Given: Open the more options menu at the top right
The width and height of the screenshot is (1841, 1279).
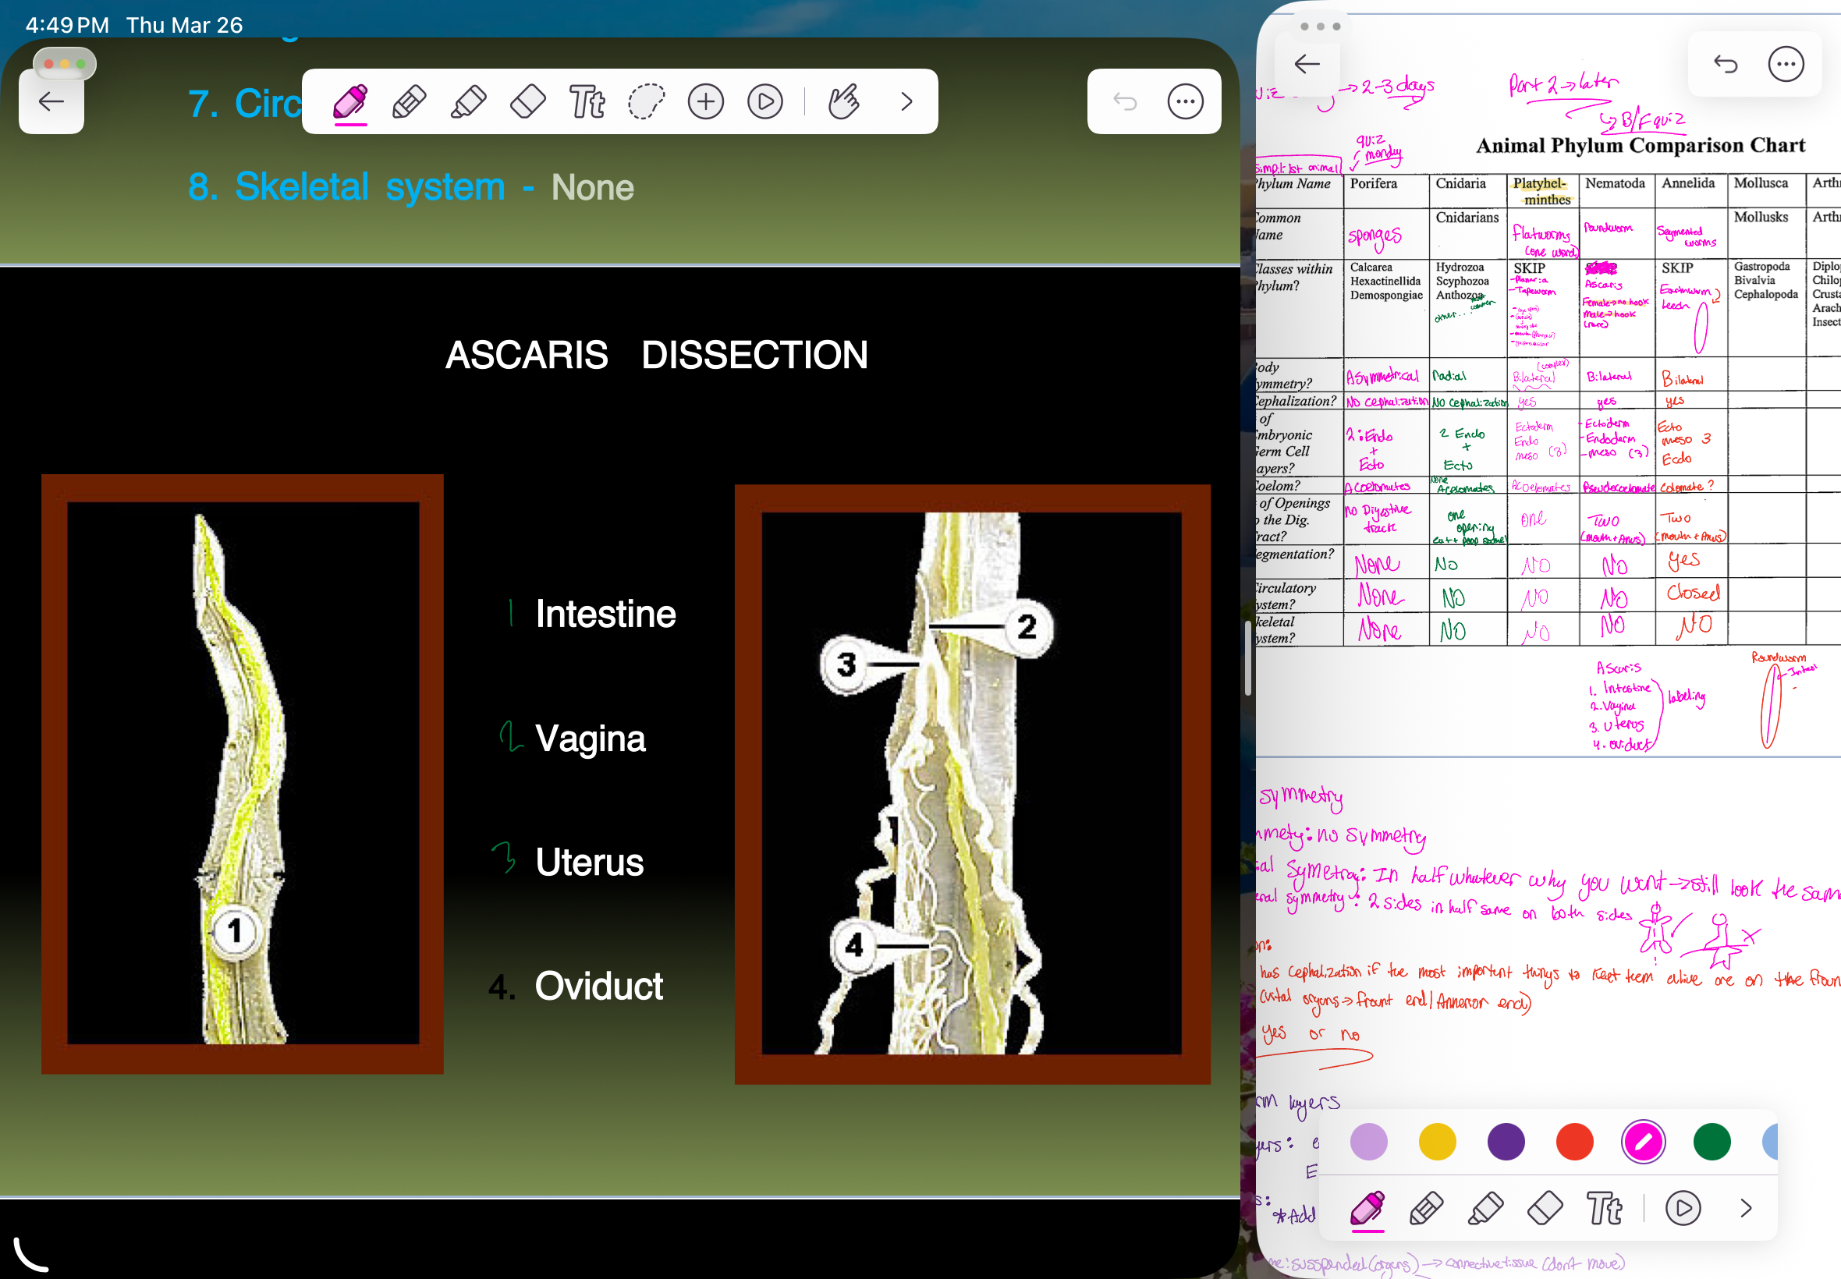Looking at the screenshot, I should (1785, 64).
